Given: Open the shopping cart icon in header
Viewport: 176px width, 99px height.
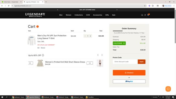Looking at the screenshot, I should pos(148,15).
